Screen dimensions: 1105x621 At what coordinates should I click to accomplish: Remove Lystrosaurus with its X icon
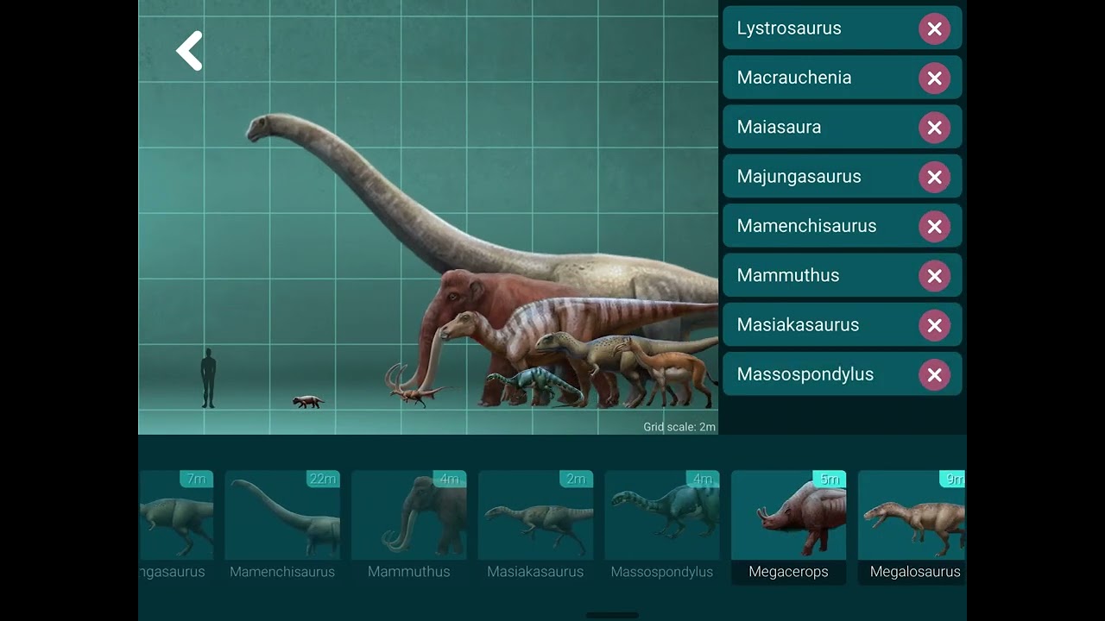934,28
